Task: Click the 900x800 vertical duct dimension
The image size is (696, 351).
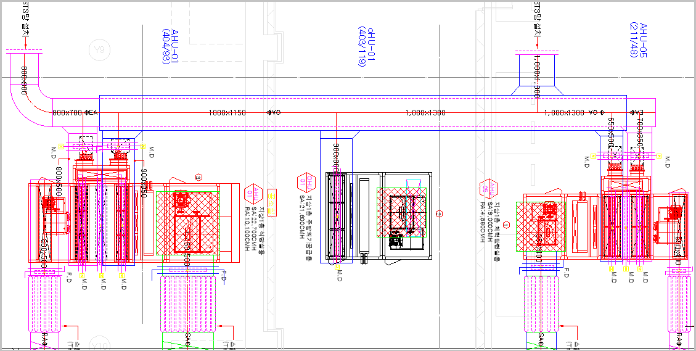Action: [337, 157]
